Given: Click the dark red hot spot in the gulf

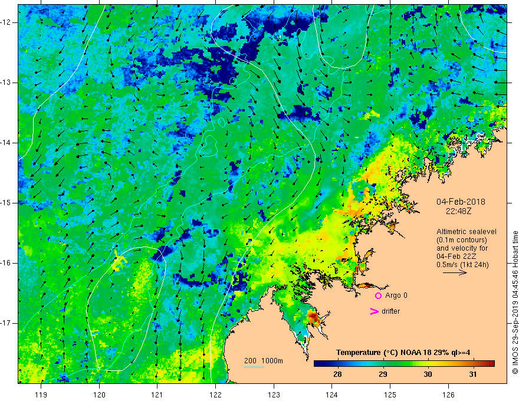Looking at the screenshot, I should point(313,318).
